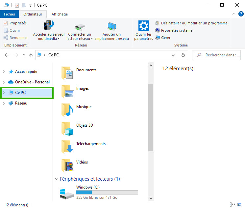Open Customize Quick Access Toolbar dropdown
The height and width of the screenshot is (209, 245).
(x=30, y=6)
